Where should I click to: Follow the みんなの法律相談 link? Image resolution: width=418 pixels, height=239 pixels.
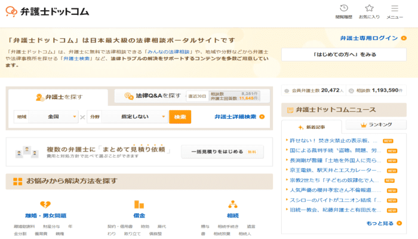168,52
